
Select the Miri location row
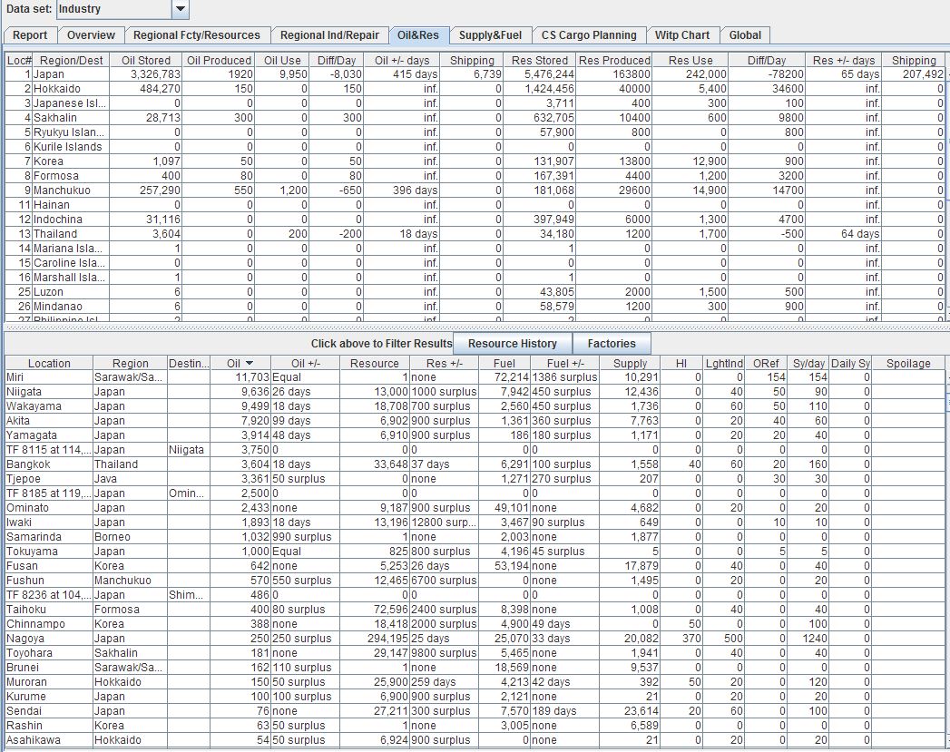pos(475,377)
